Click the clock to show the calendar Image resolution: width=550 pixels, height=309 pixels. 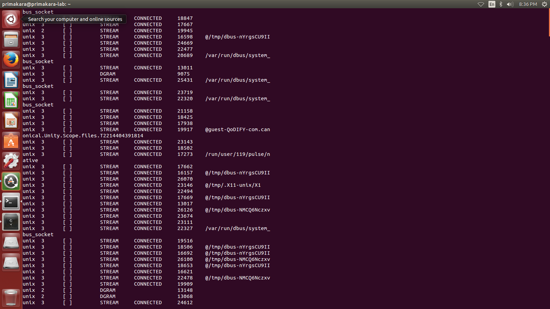click(x=528, y=4)
